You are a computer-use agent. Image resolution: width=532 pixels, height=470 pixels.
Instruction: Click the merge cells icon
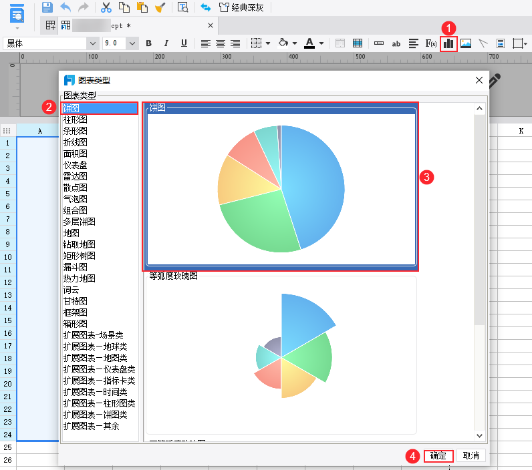pyautogui.click(x=340, y=43)
